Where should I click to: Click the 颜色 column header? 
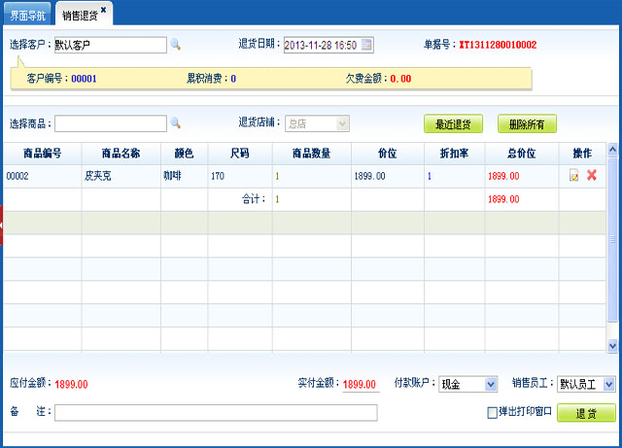tap(184, 154)
